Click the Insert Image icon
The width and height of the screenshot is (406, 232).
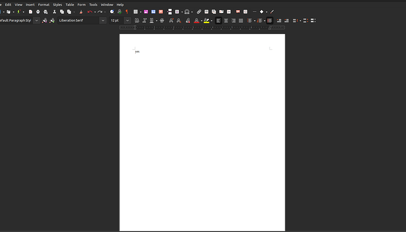(x=146, y=12)
